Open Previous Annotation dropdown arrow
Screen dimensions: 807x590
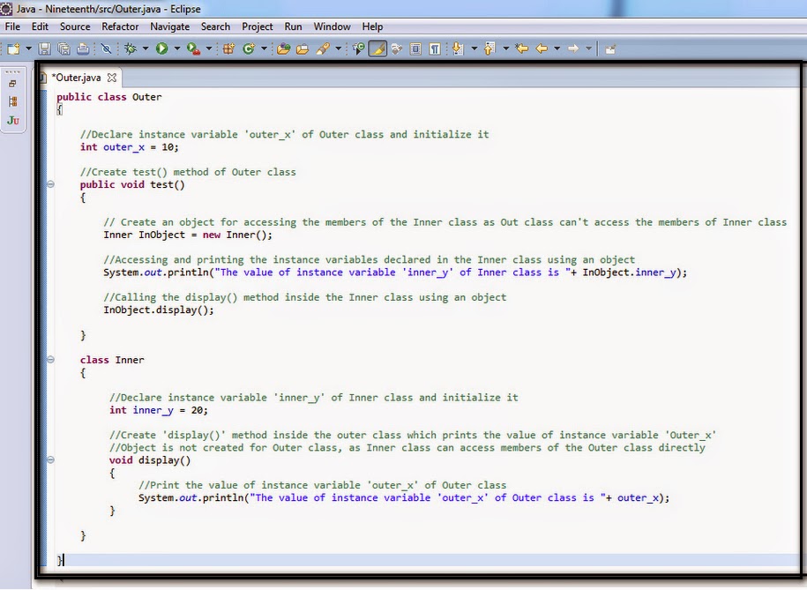[x=506, y=49]
